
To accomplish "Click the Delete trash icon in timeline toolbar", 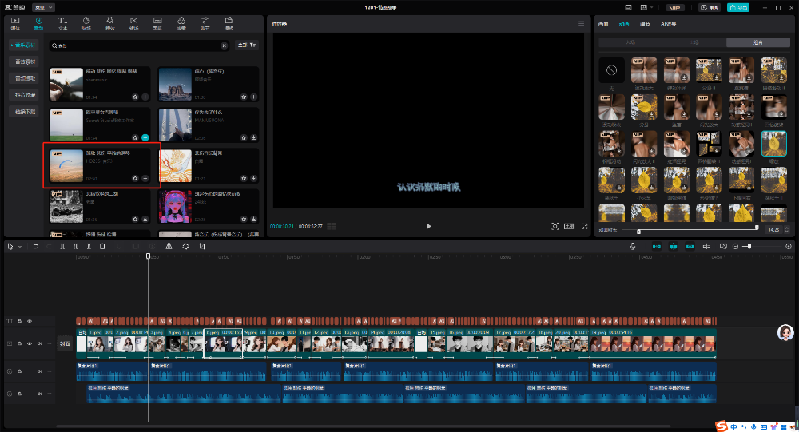I will (x=102, y=247).
